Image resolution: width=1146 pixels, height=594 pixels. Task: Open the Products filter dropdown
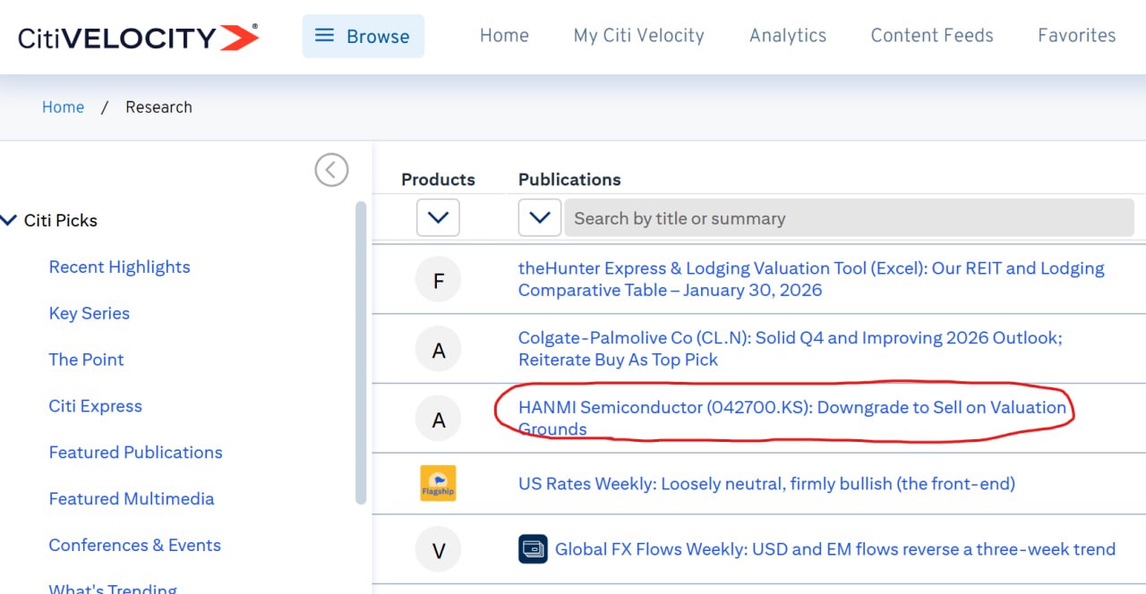pyautogui.click(x=438, y=217)
